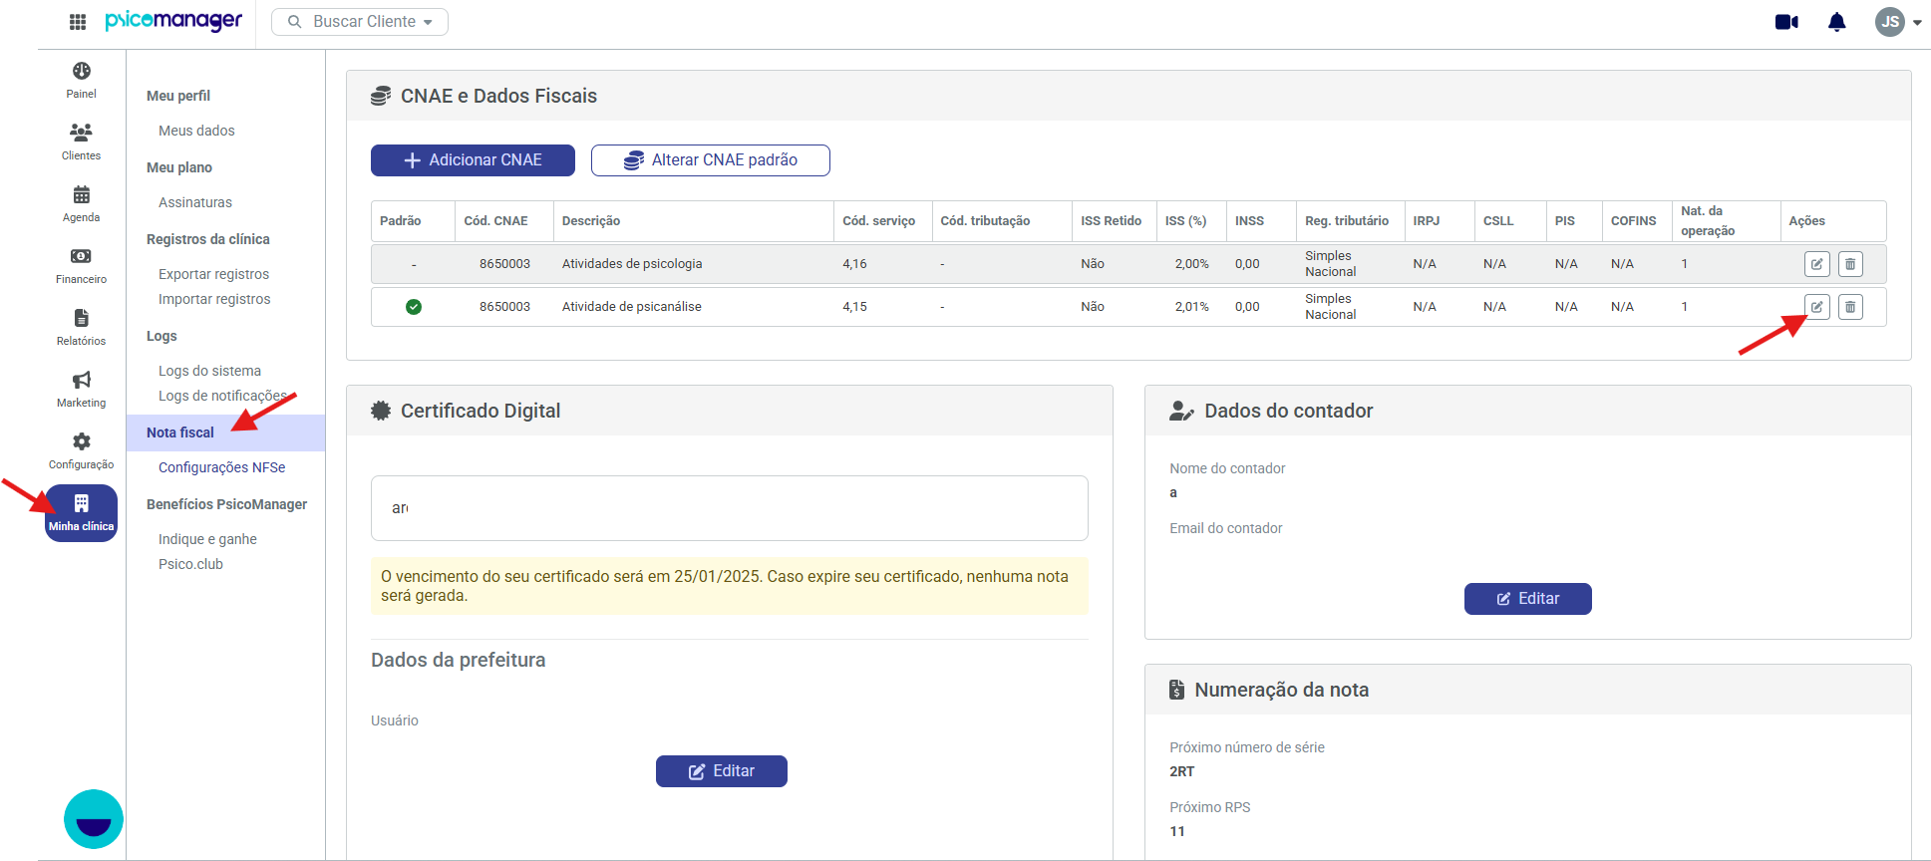The image size is (1931, 861).
Task: Click Alterar CNAE padrão button
Action: click(x=711, y=160)
